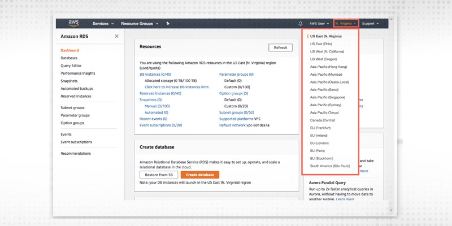Open Automated backups in the sidebar
The width and height of the screenshot is (452, 226).
(x=77, y=89)
